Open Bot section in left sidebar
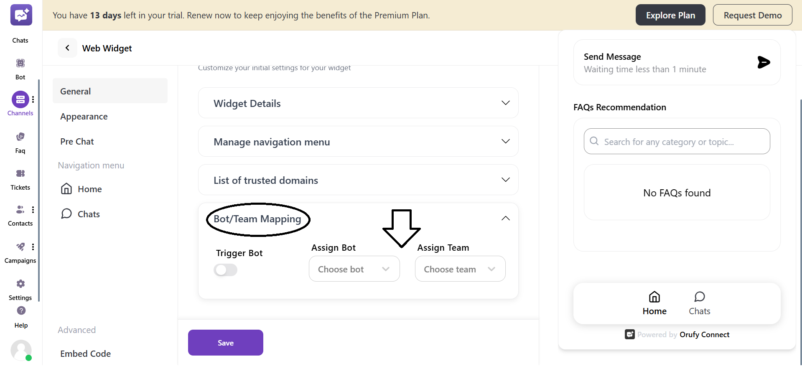This screenshot has height=366, width=802. 20,64
